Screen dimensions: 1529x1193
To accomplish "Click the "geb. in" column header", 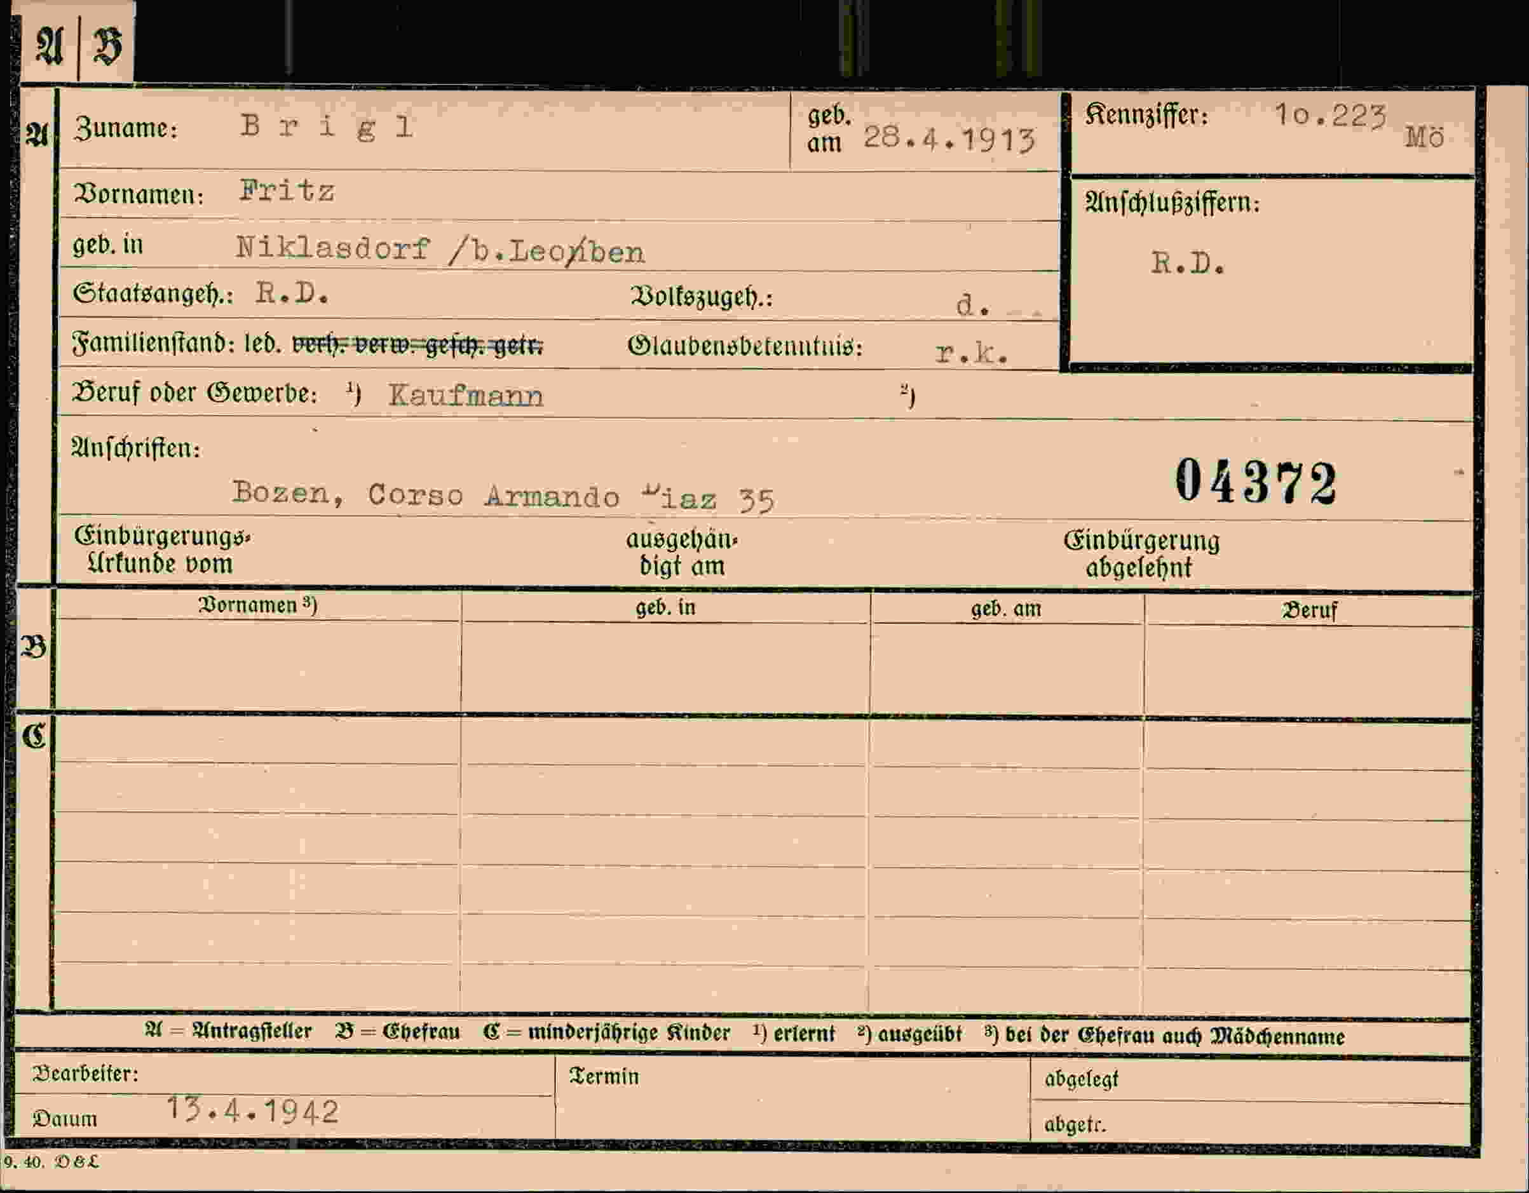I will pyautogui.click(x=665, y=607).
